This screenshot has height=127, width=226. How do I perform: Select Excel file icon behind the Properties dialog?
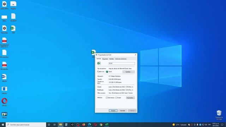point(93,52)
